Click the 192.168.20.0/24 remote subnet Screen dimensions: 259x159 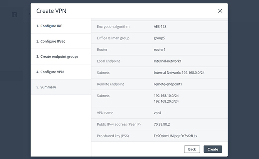pyautogui.click(x=166, y=101)
